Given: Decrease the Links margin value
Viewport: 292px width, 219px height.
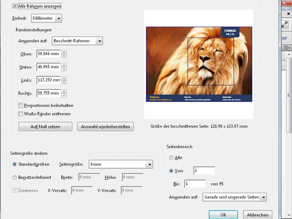Looking at the screenshot, I should coord(64,82).
